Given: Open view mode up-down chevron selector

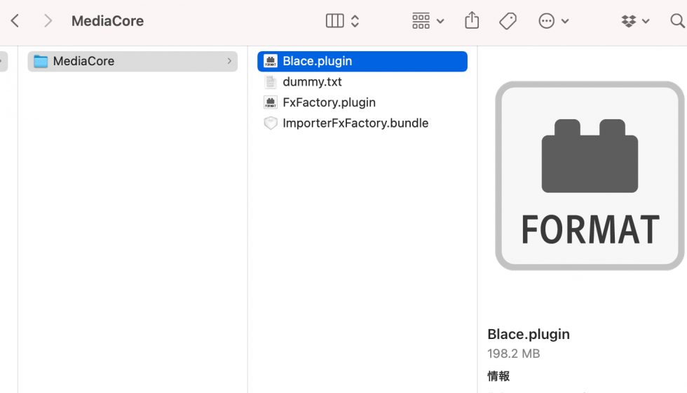Looking at the screenshot, I should pyautogui.click(x=355, y=20).
